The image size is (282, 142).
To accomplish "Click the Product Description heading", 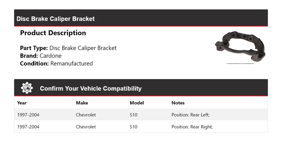I will (53, 33).
